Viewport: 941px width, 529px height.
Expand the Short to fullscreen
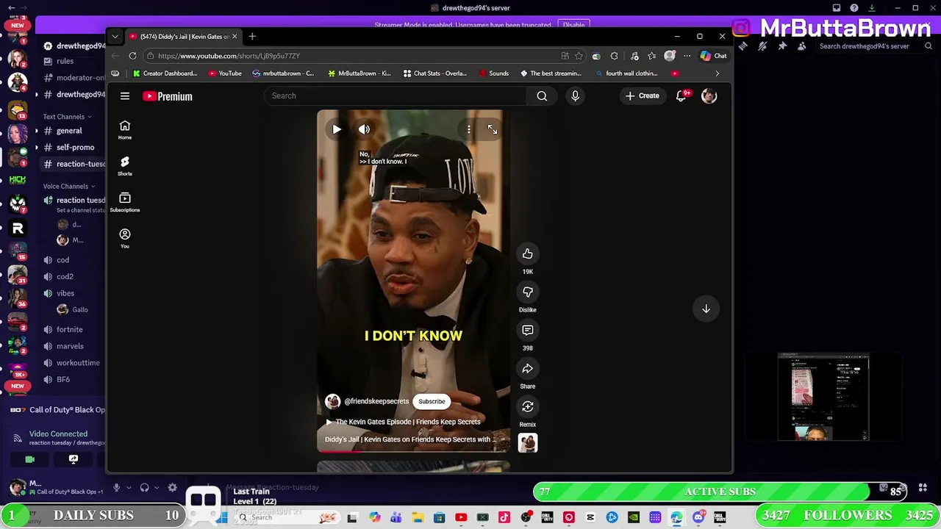[x=492, y=129]
